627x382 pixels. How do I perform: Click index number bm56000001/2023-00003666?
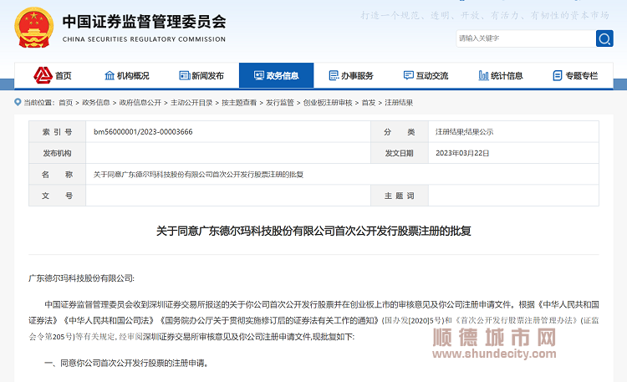(143, 131)
